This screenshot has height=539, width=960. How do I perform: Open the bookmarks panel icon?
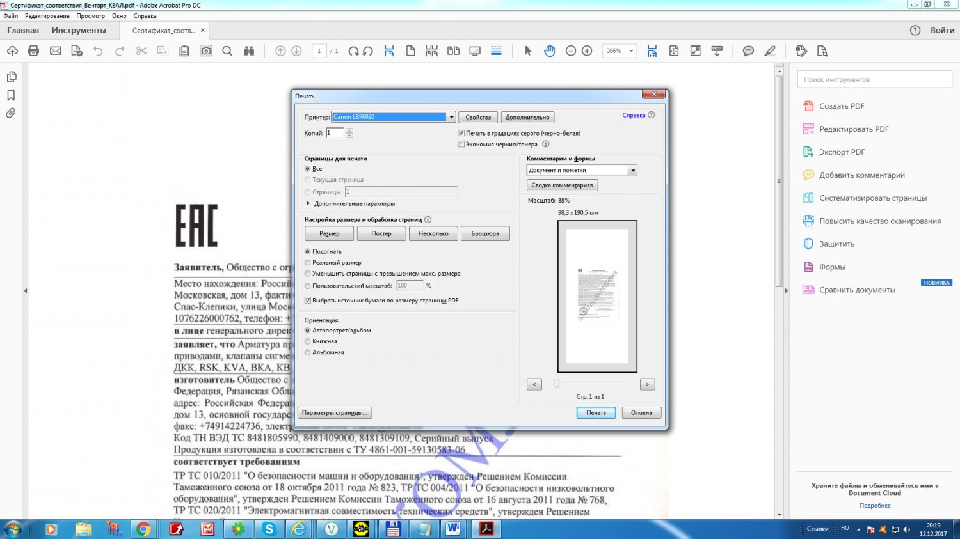click(12, 95)
